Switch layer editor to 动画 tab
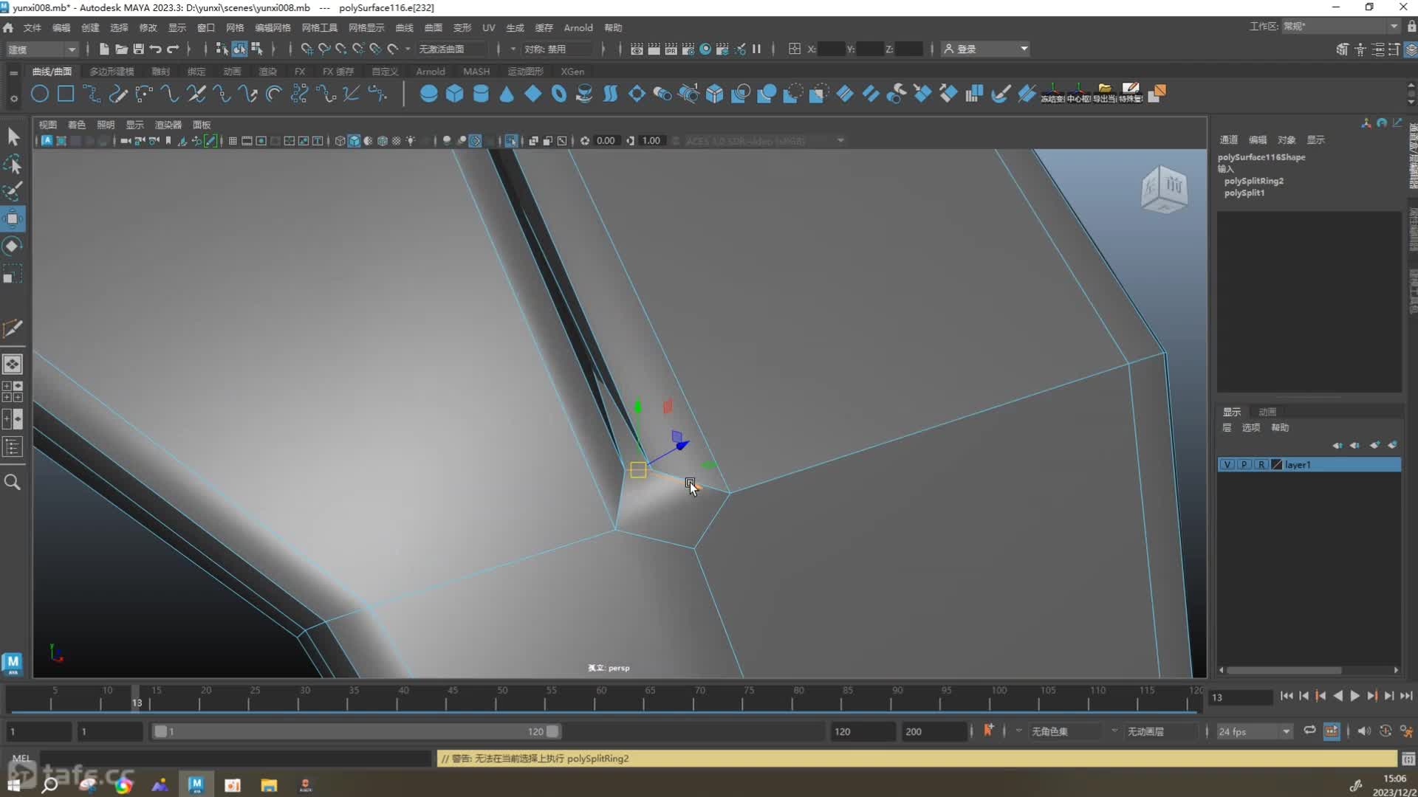 tap(1267, 412)
